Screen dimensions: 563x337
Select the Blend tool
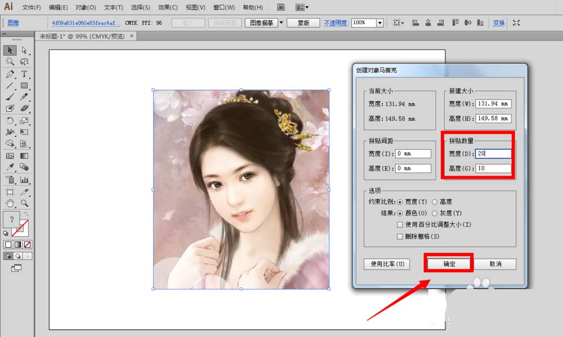point(24,167)
